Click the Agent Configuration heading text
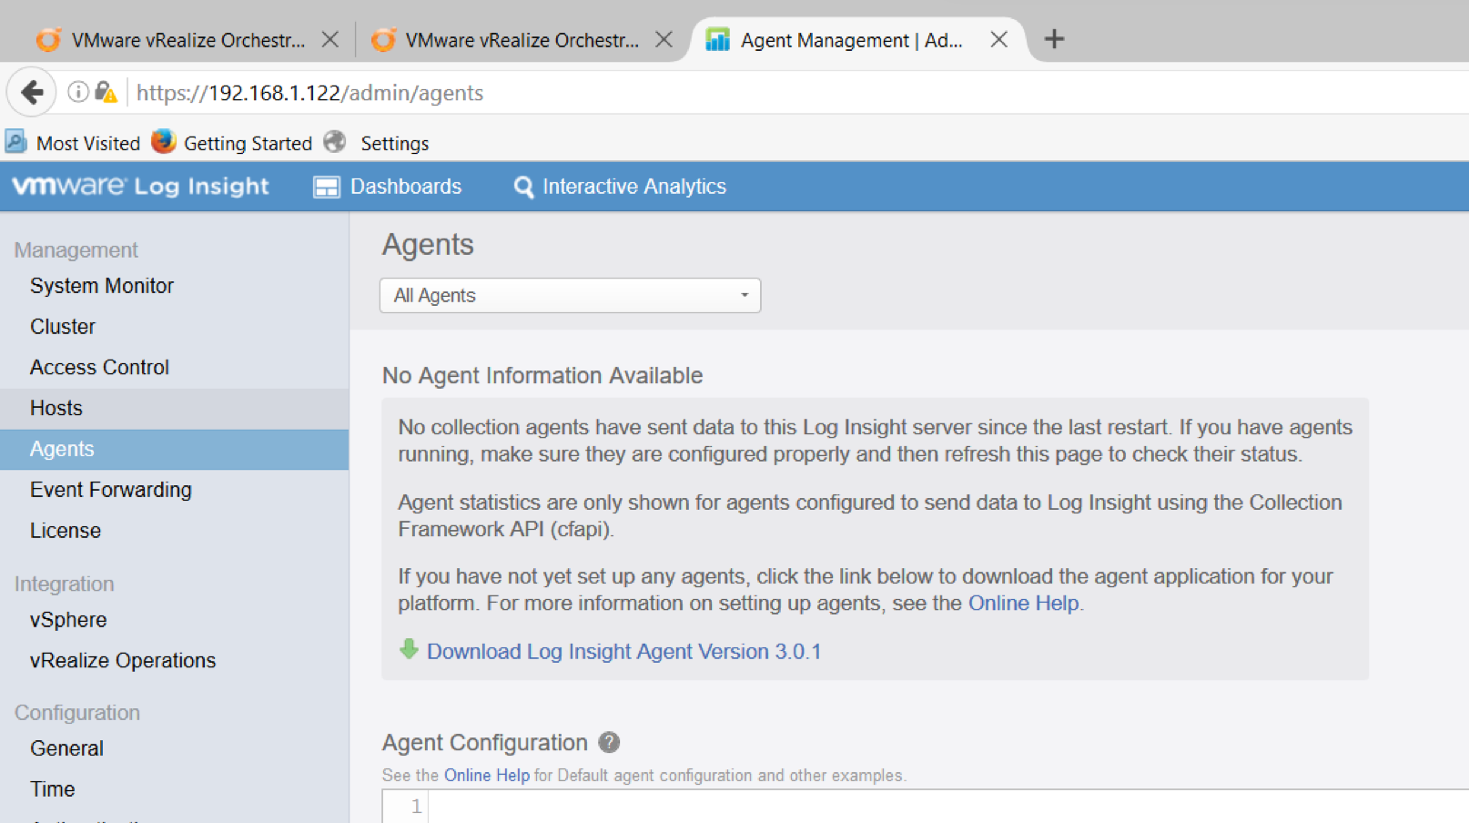The width and height of the screenshot is (1469, 823). tap(485, 743)
